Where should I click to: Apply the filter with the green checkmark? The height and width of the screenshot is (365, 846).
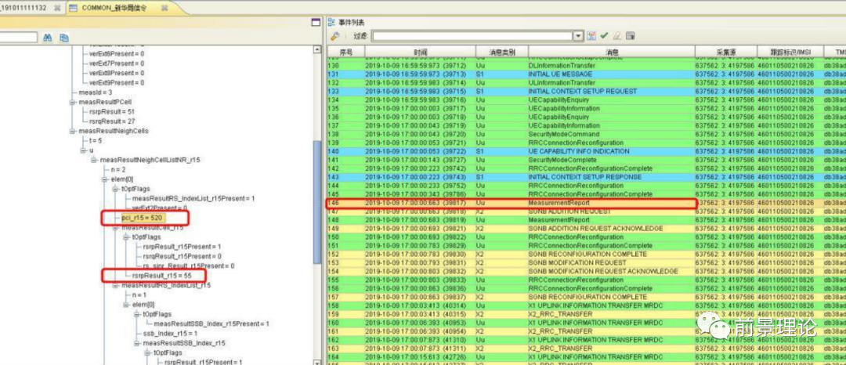point(604,36)
